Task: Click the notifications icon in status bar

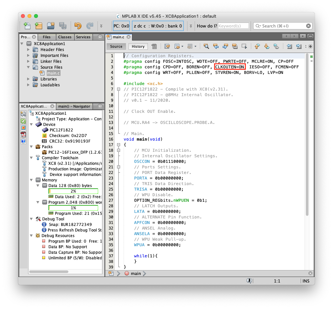Action: [249, 281]
